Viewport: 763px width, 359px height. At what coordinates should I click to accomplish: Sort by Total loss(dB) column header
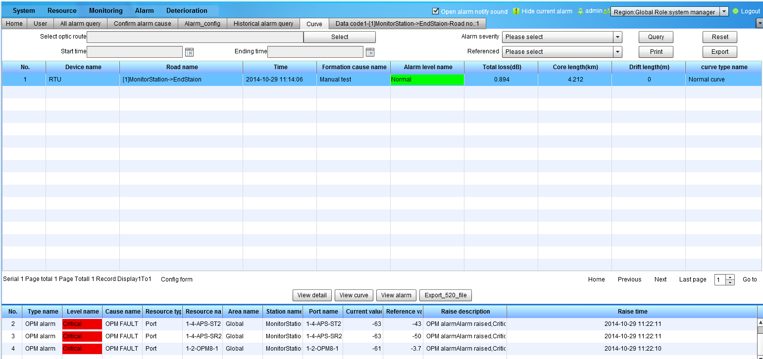coord(501,67)
